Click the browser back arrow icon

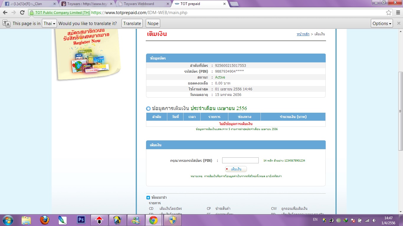click(5, 12)
